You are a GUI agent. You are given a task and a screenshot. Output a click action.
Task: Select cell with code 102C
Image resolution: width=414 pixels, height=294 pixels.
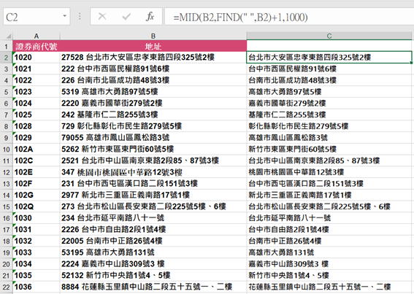[37, 160]
